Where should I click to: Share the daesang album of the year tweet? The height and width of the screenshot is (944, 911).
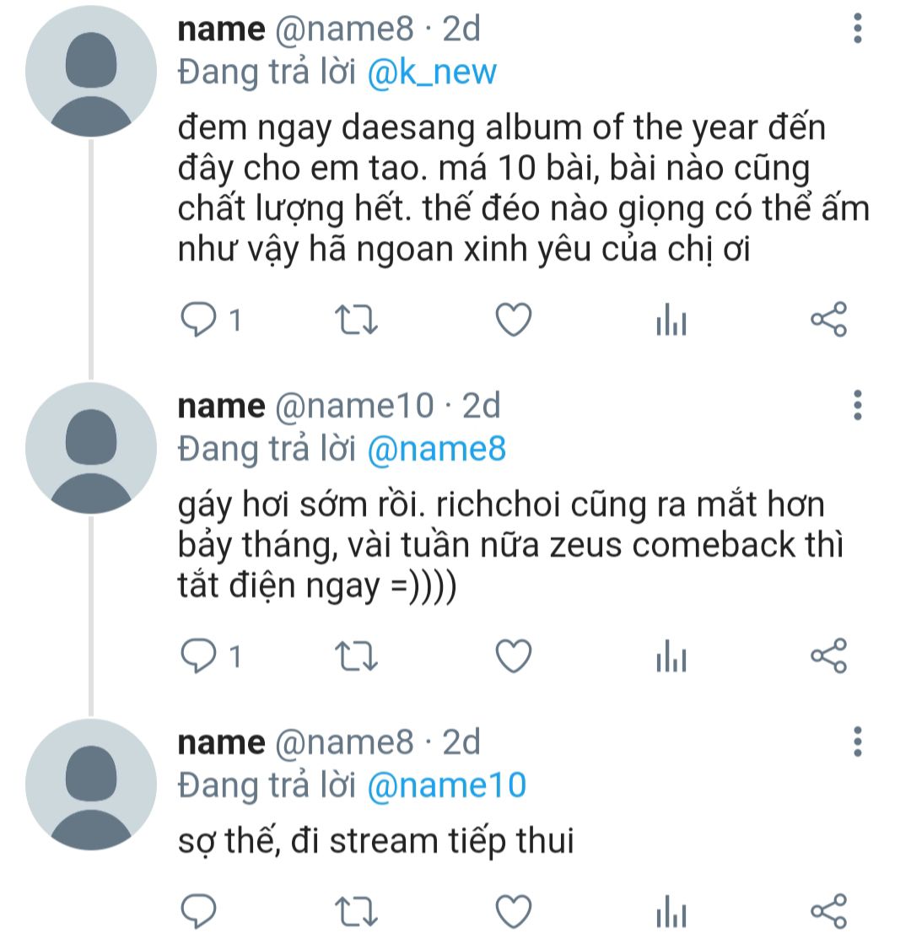click(x=828, y=319)
